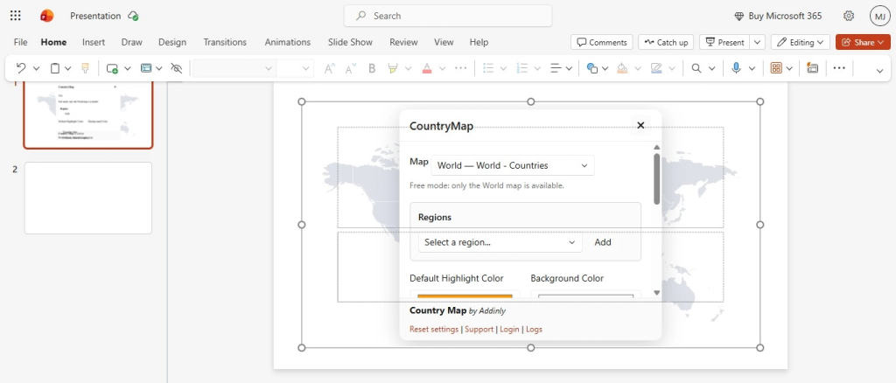Switch to the Insert tab
The width and height of the screenshot is (896, 383).
(x=94, y=42)
